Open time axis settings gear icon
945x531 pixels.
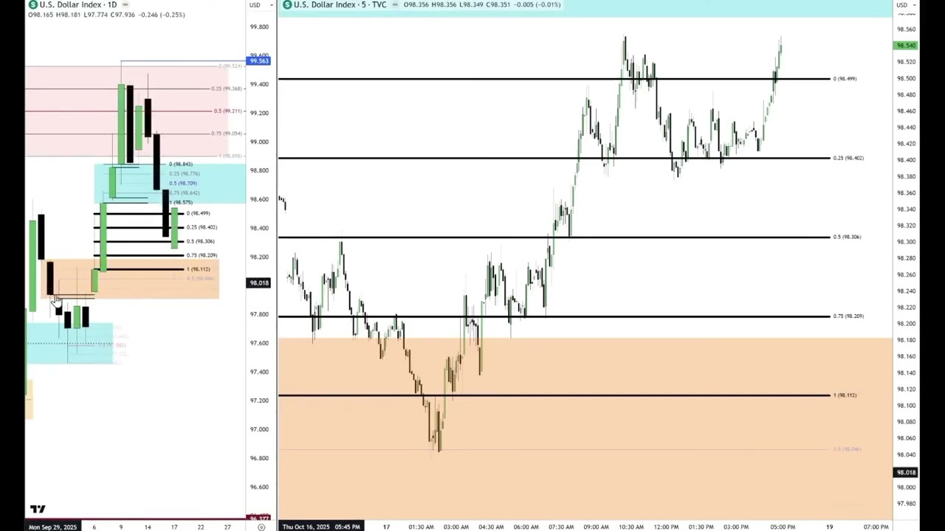(261, 527)
